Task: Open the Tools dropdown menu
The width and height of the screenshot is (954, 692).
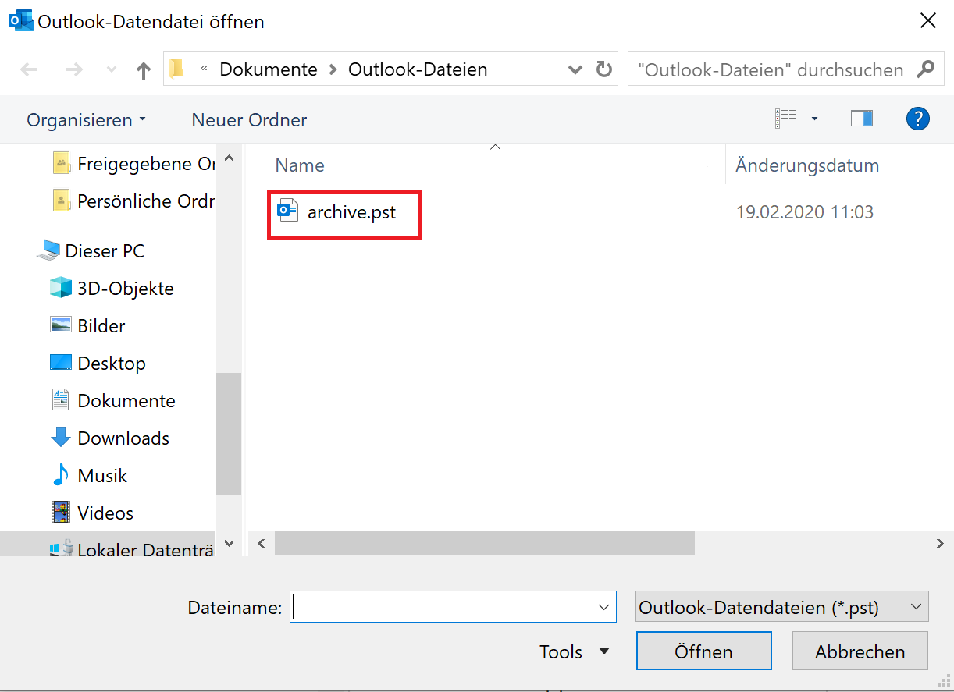Action: coord(575,652)
